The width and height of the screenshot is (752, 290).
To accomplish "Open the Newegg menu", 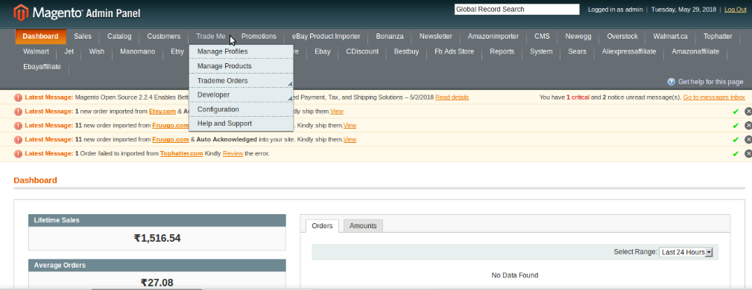I will 578,36.
